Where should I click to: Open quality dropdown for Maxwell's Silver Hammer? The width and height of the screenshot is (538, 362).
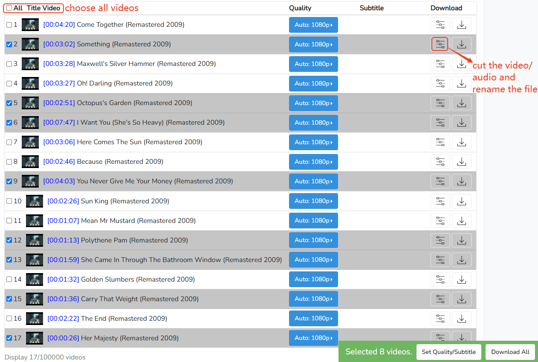click(x=313, y=64)
